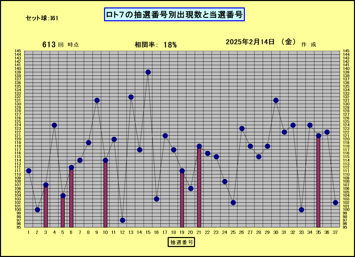Click the winning number bar for 3
The width and height of the screenshot is (355, 257).
coord(46,206)
